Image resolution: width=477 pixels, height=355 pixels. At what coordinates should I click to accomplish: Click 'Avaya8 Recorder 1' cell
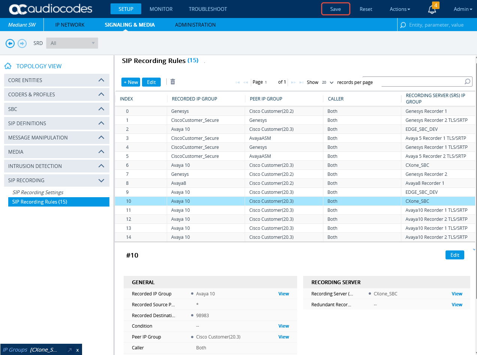pyautogui.click(x=425, y=183)
